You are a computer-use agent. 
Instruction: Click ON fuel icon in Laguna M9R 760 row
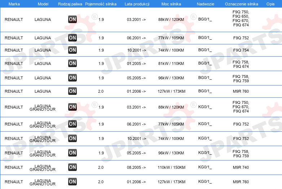pos(72,91)
